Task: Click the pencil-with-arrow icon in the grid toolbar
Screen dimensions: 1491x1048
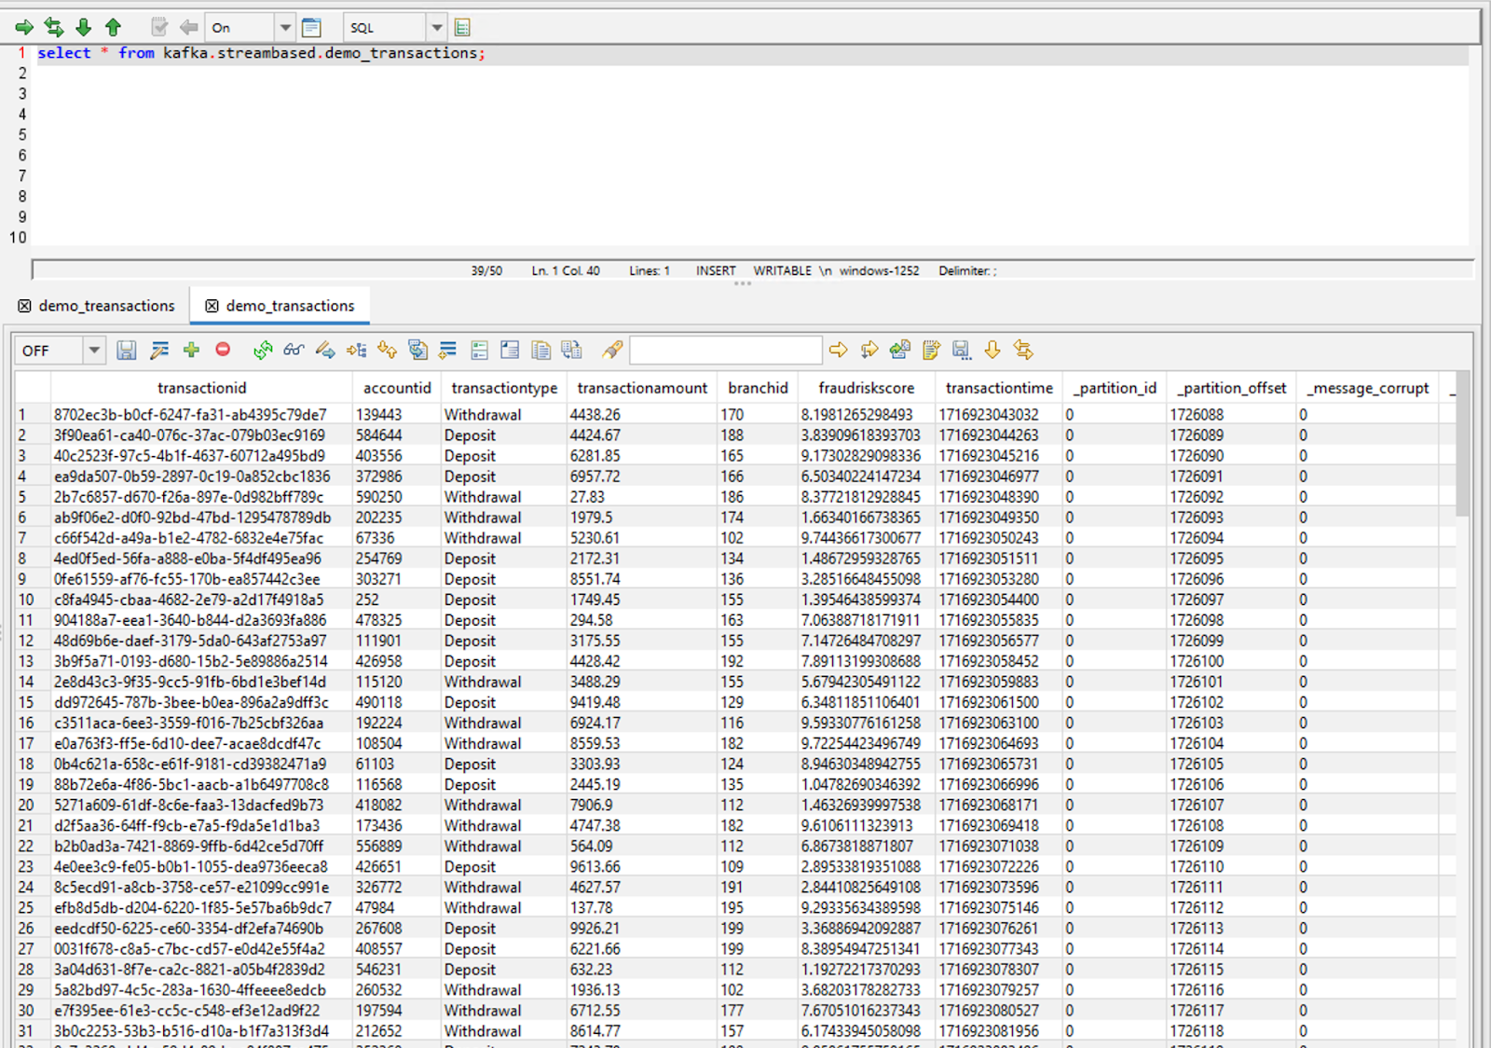Action: click(x=325, y=350)
